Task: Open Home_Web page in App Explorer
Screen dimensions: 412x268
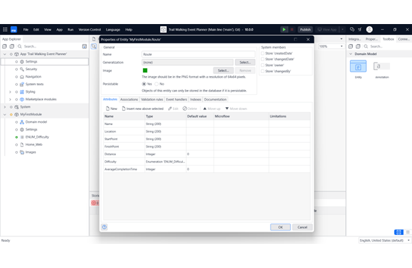Action: [x=34, y=145]
